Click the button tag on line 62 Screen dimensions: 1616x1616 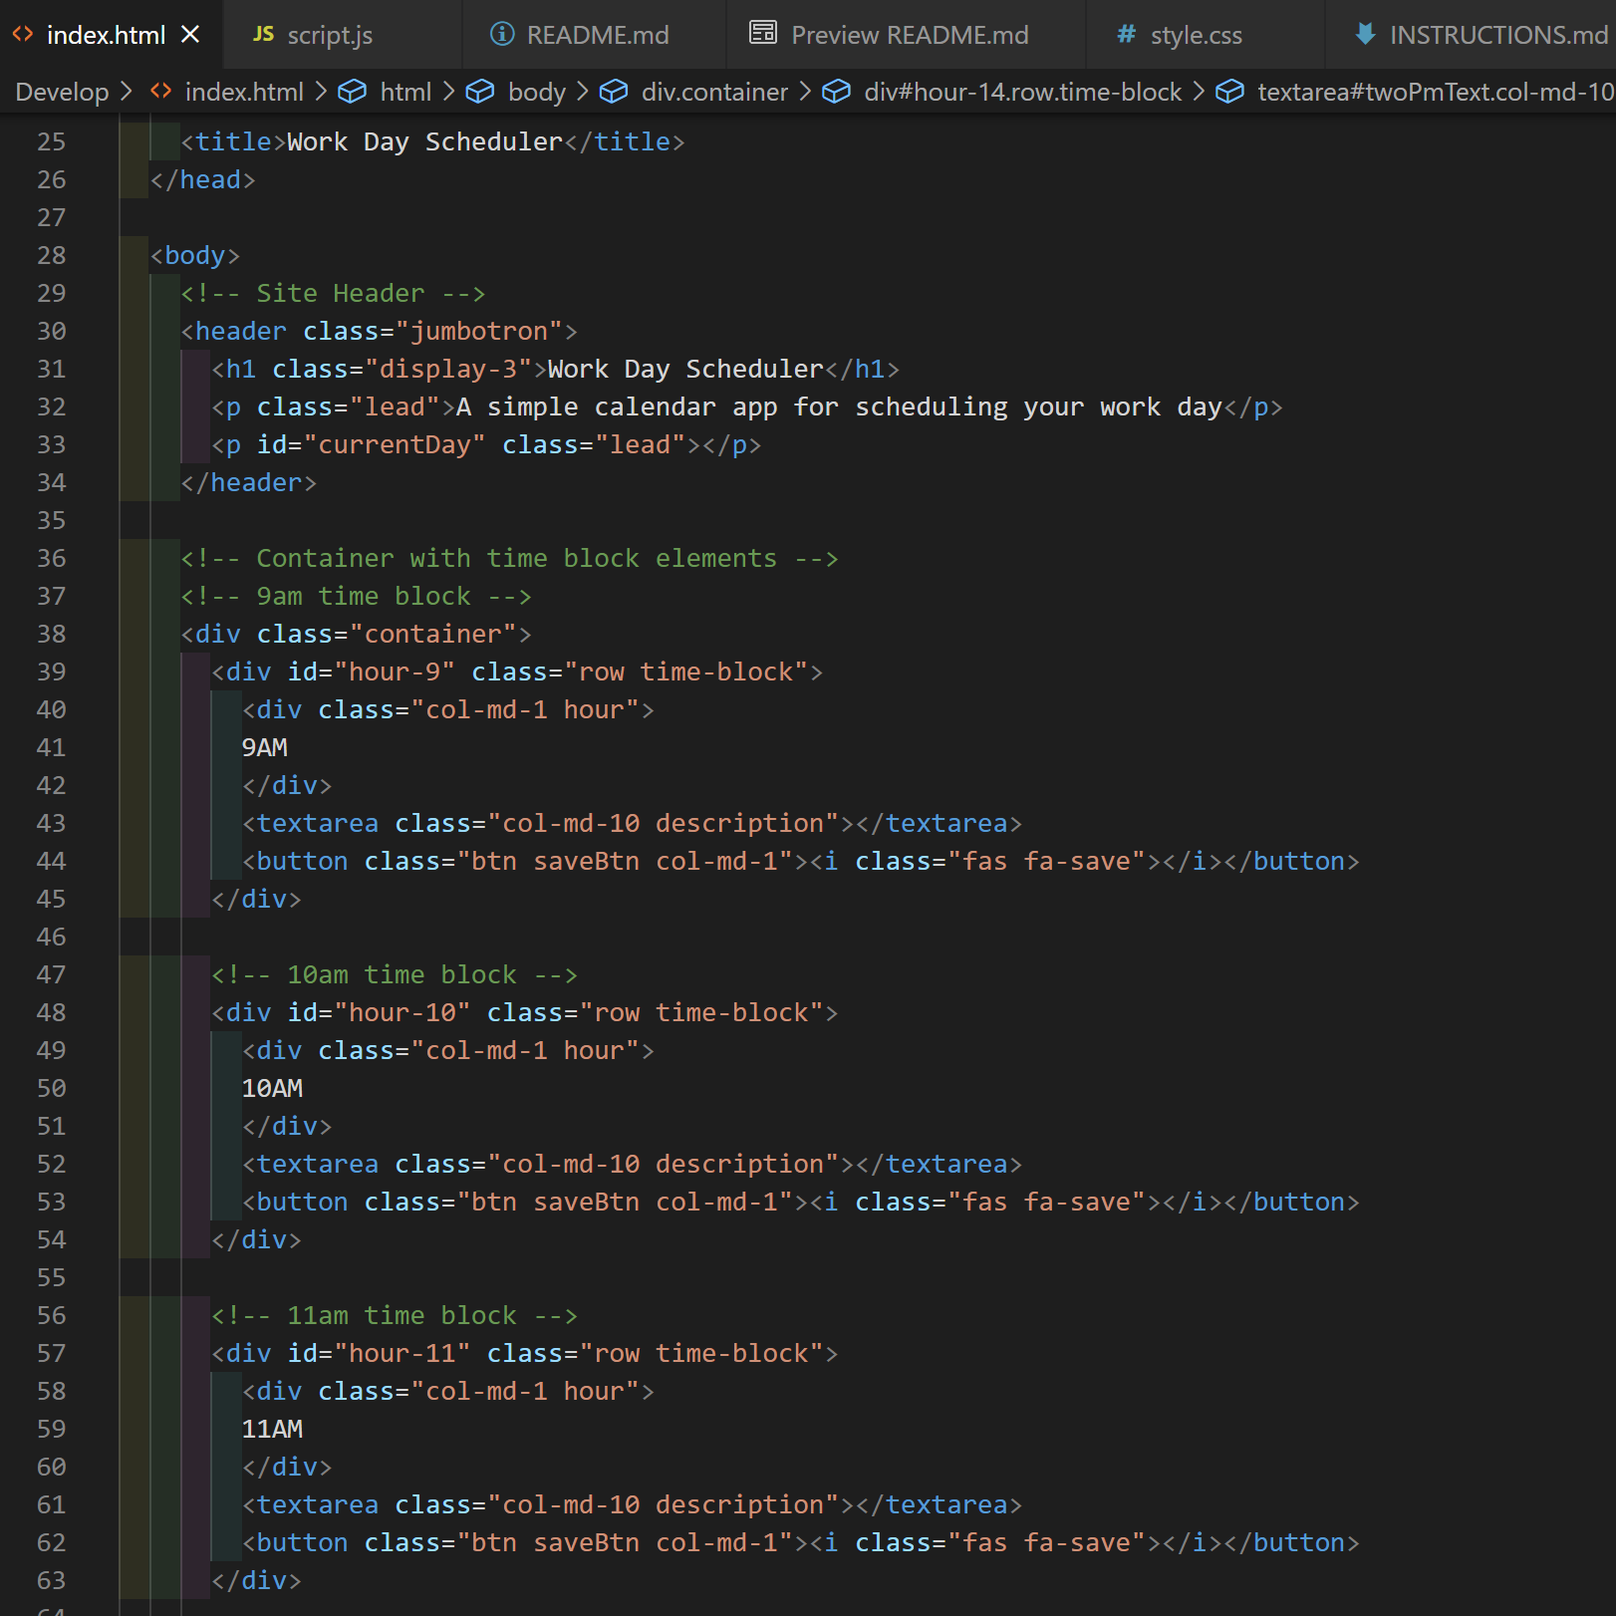(x=801, y=1543)
